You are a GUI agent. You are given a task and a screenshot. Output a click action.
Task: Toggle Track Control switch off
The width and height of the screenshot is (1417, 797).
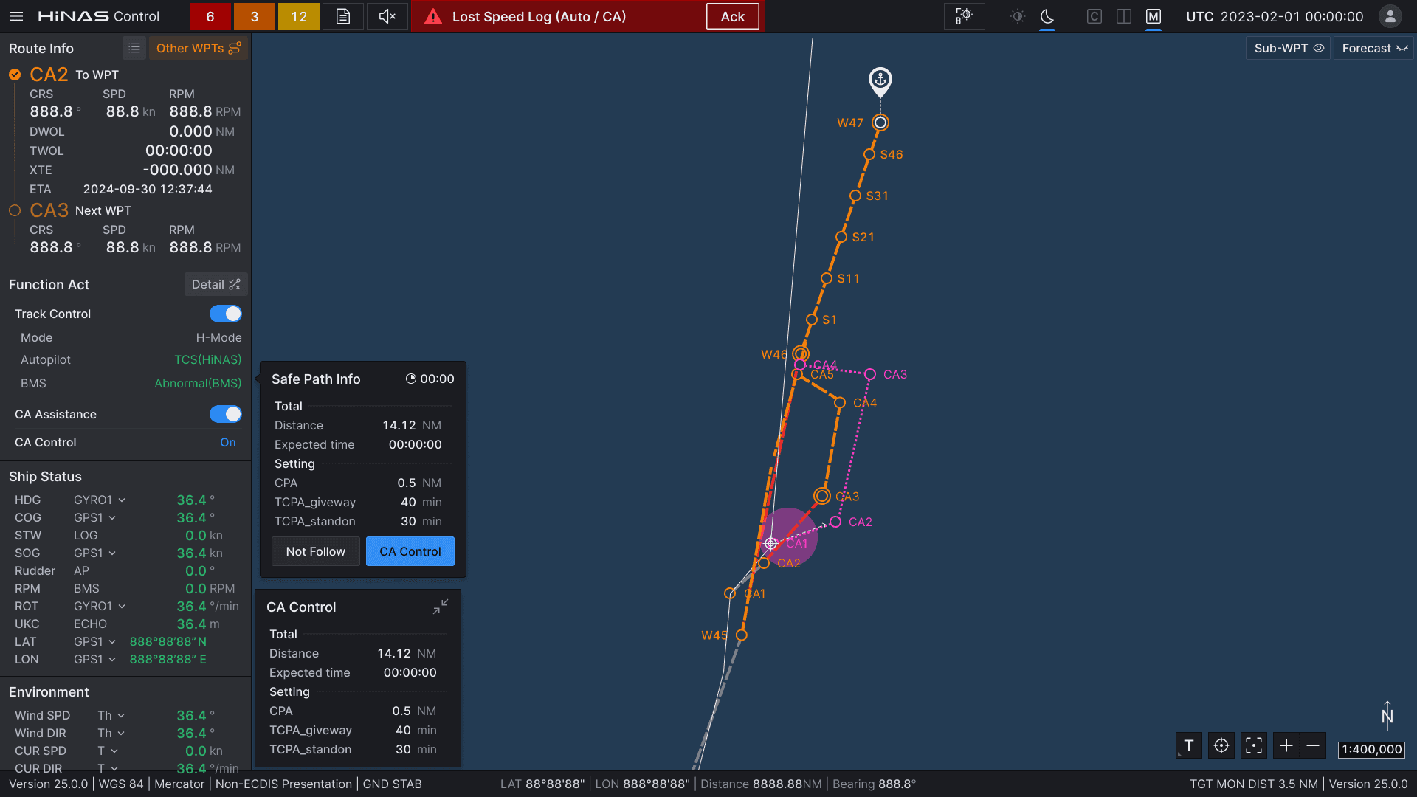(x=225, y=314)
